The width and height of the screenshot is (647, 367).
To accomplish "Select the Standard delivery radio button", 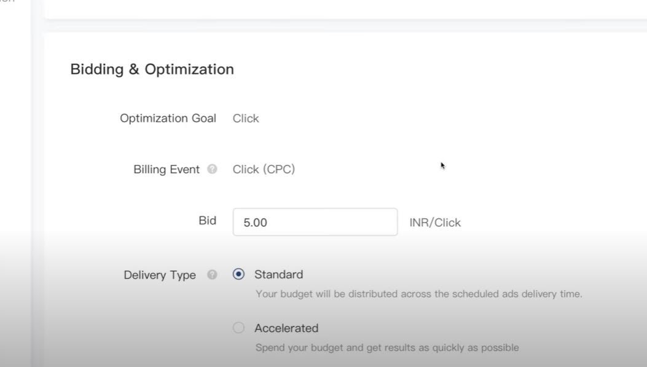I will point(238,274).
